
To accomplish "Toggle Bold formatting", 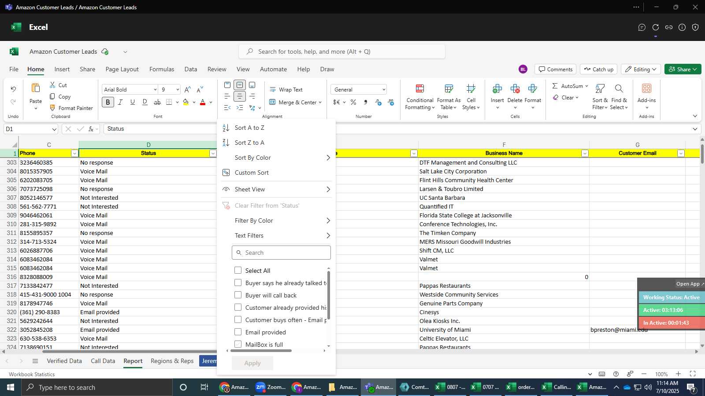I will [108, 102].
